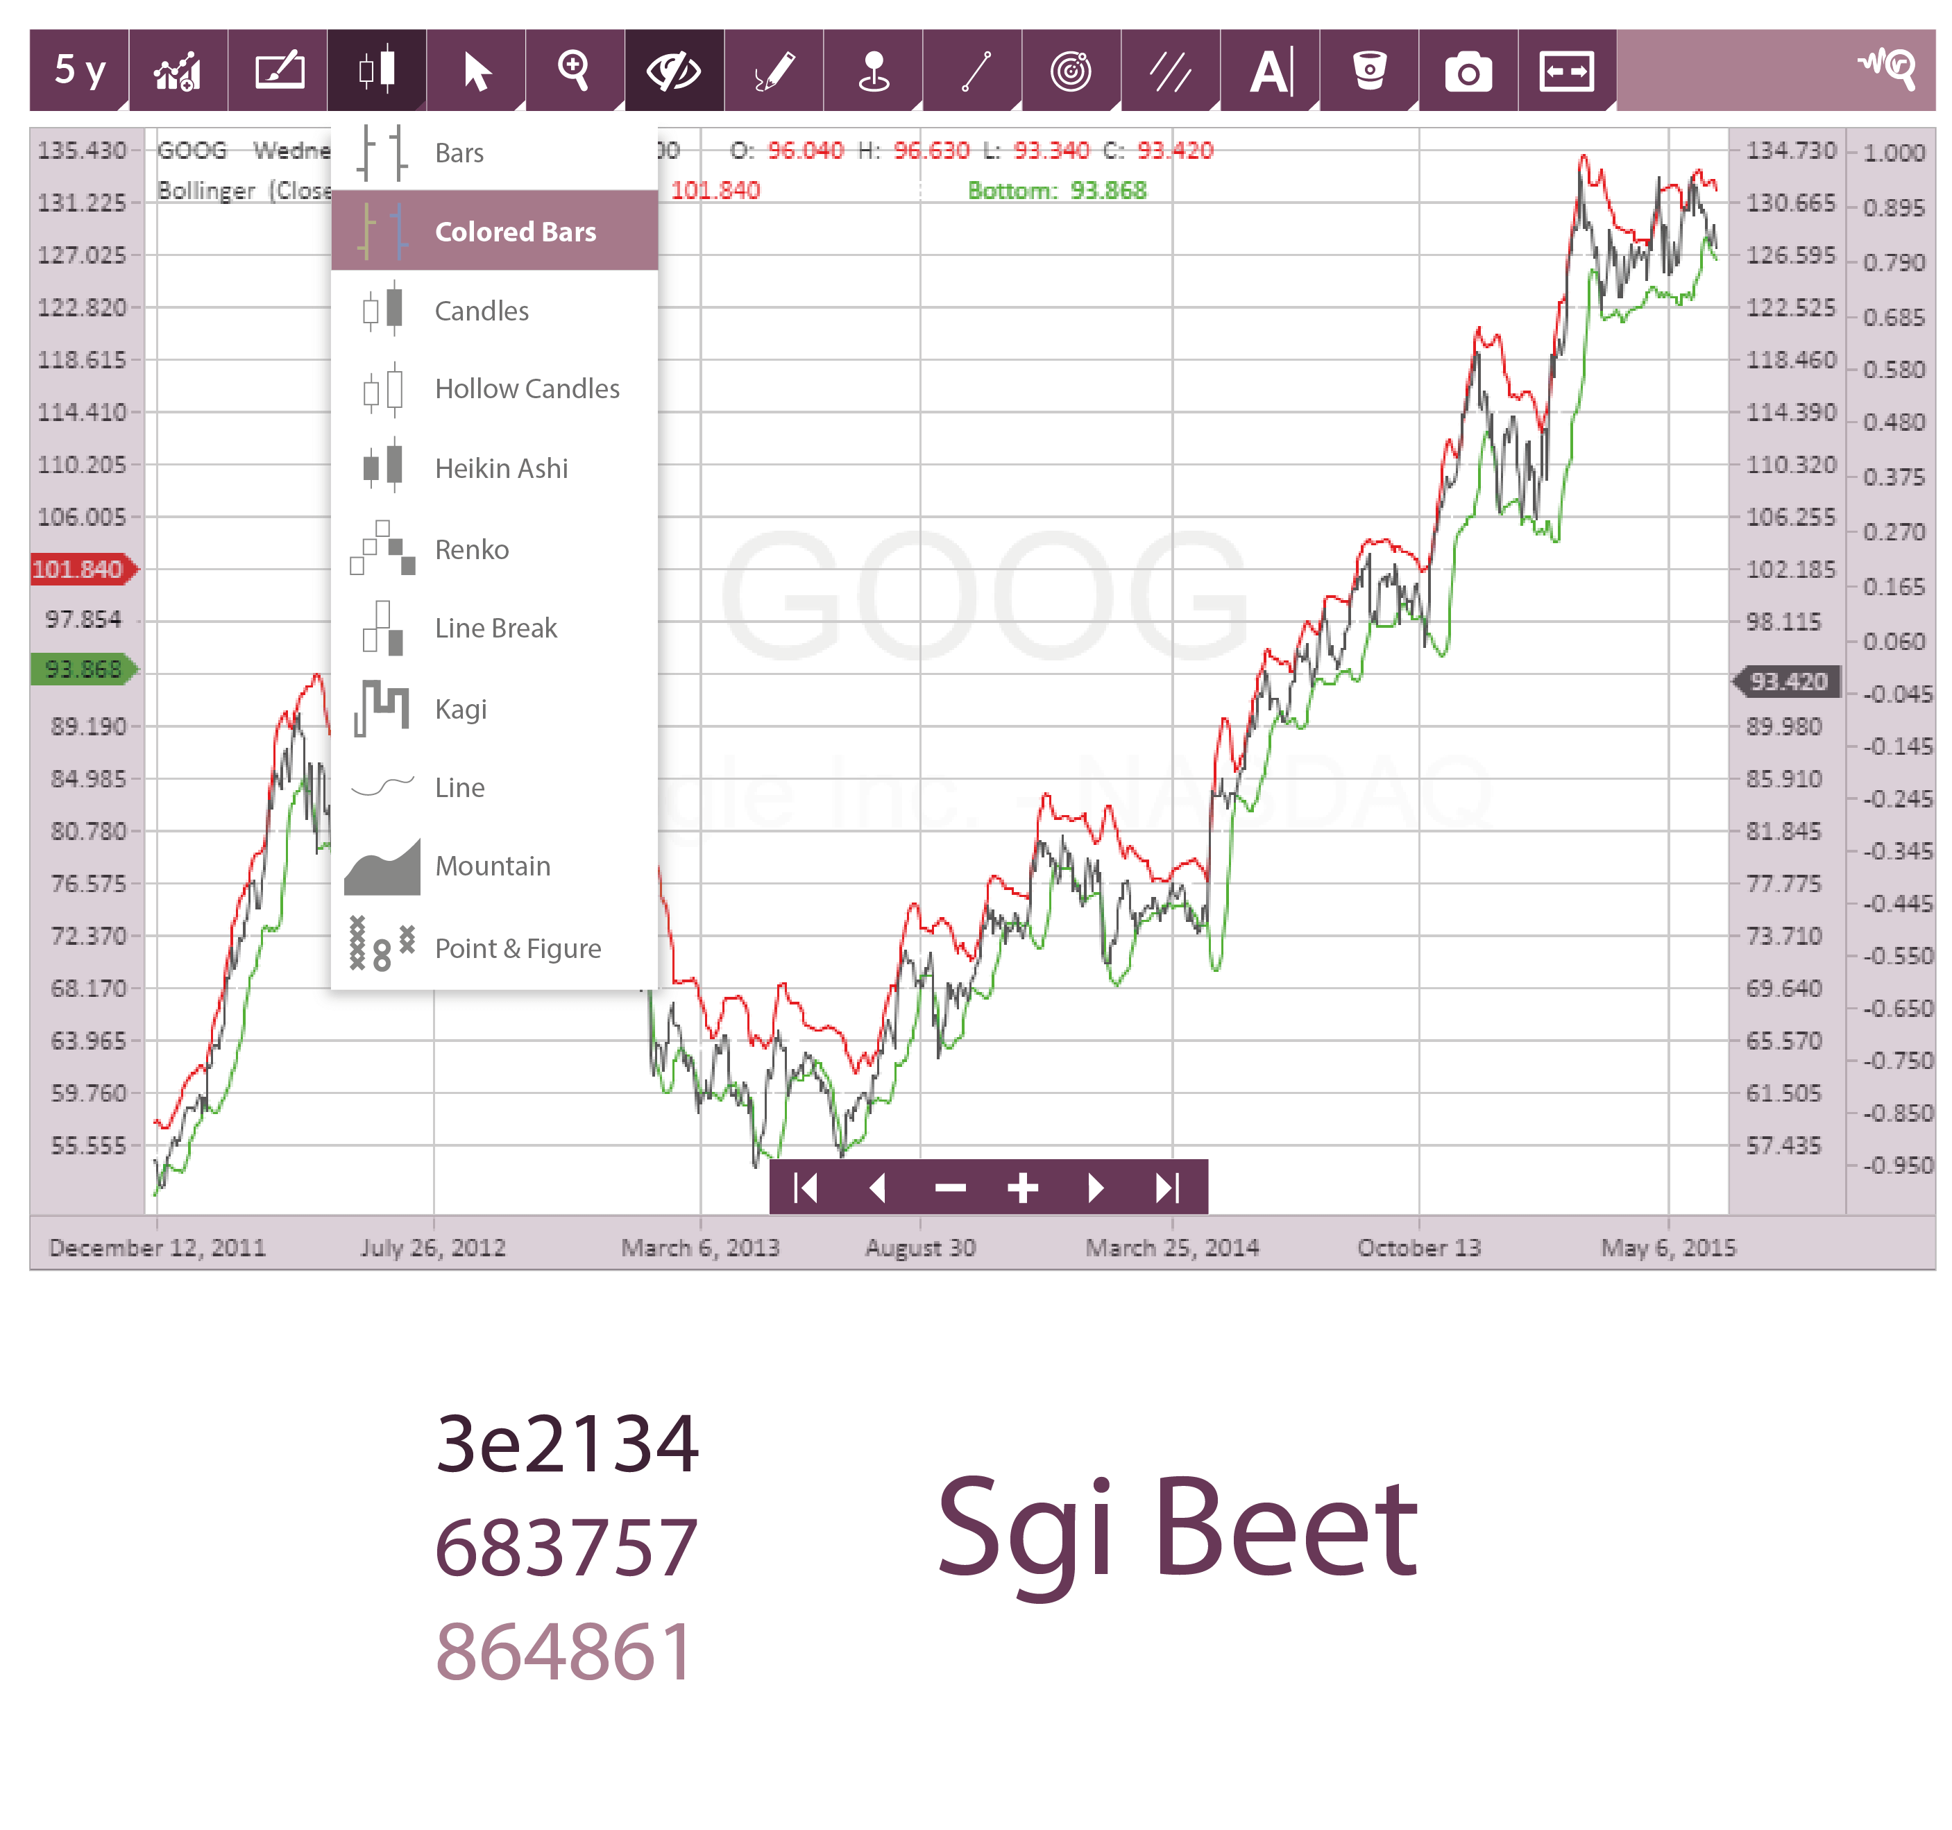
Task: Open the chart type candles dropdown
Action: [x=377, y=69]
